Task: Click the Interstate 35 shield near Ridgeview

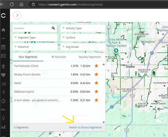Action: tap(152, 53)
